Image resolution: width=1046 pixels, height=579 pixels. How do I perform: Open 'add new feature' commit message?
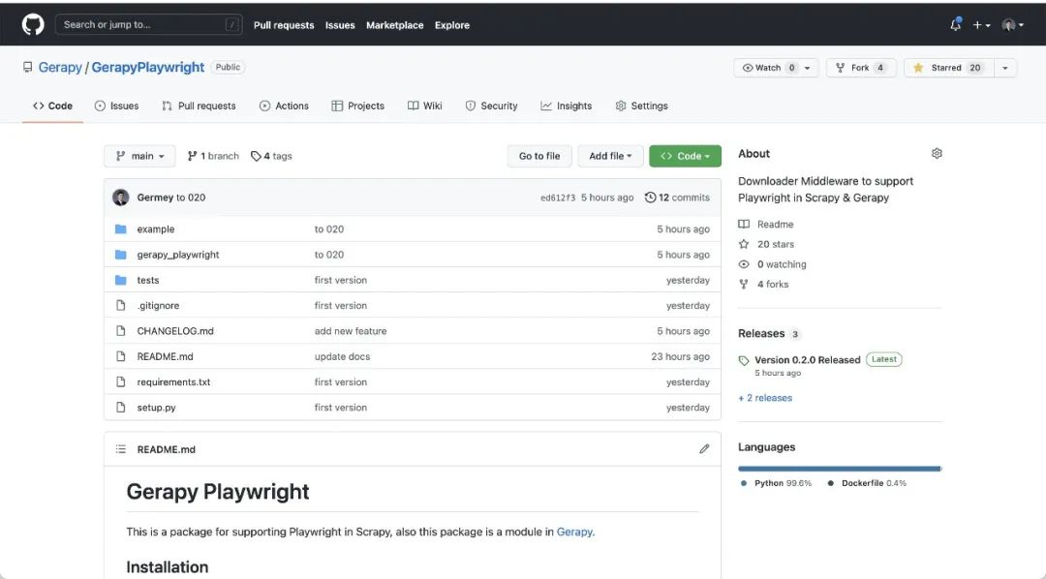[351, 331]
